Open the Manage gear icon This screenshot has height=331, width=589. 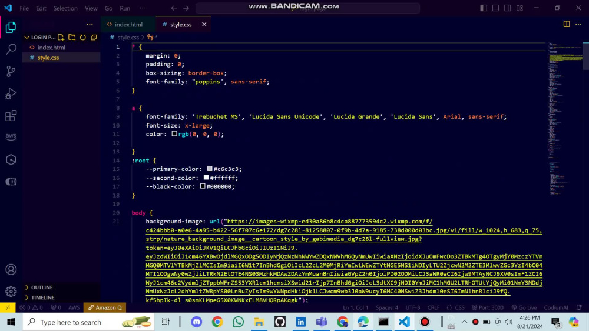[x=11, y=291]
